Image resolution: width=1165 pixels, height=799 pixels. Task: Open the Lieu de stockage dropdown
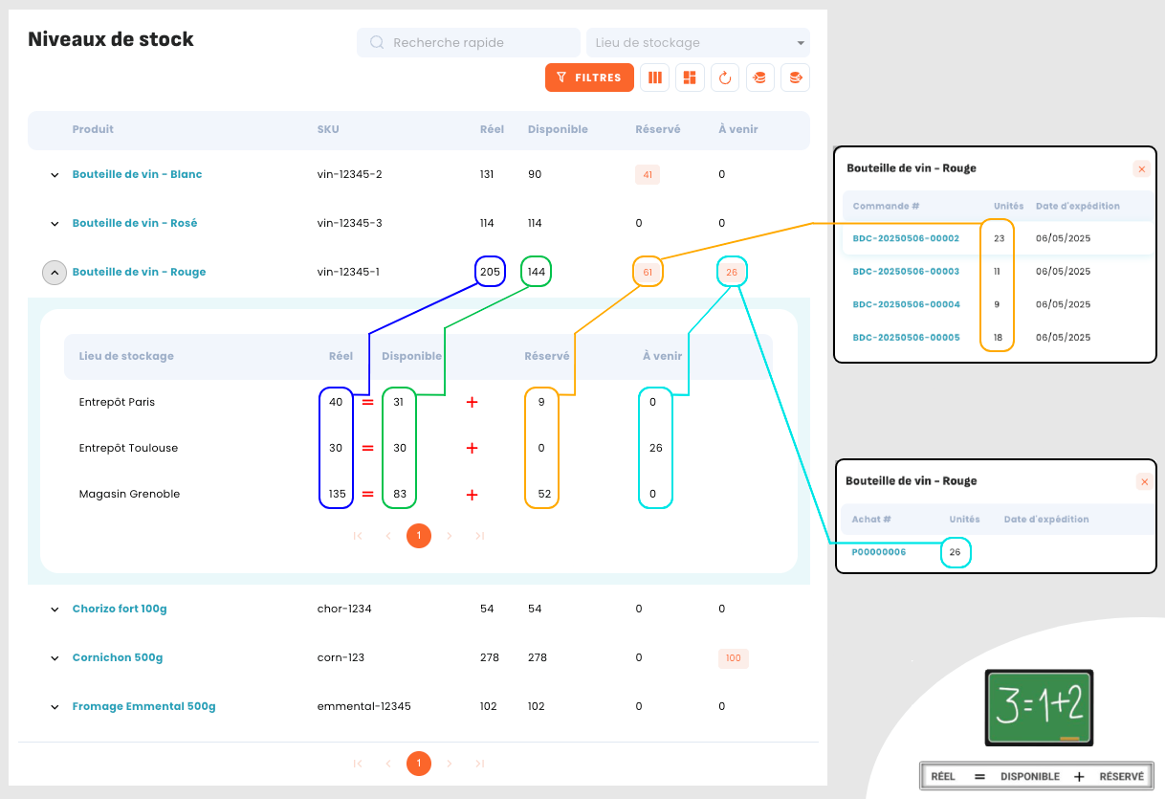[x=698, y=42]
